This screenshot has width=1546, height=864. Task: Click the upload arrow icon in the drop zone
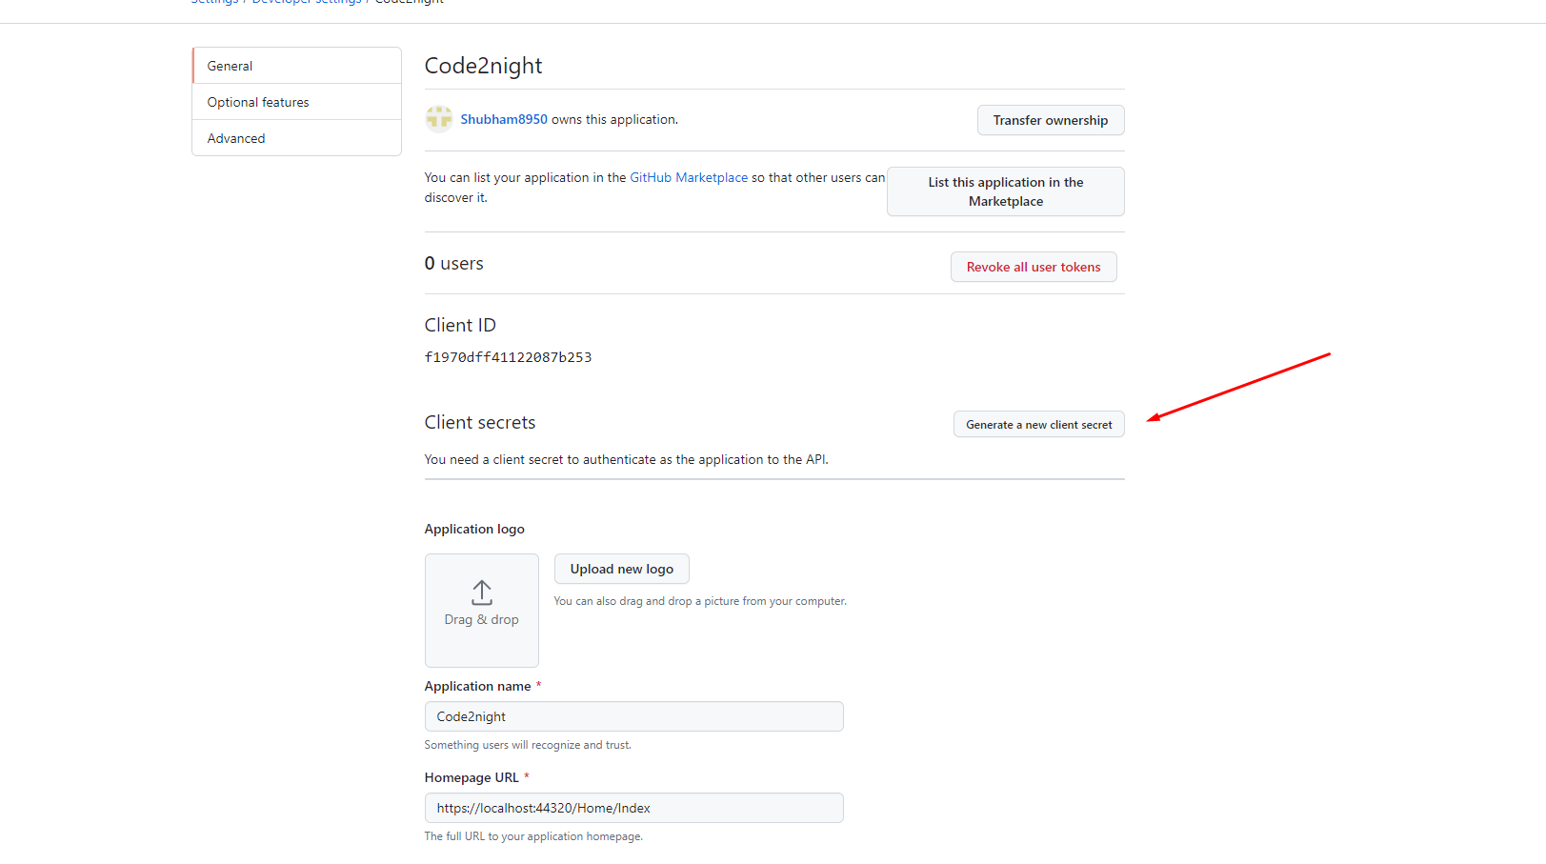point(482,593)
